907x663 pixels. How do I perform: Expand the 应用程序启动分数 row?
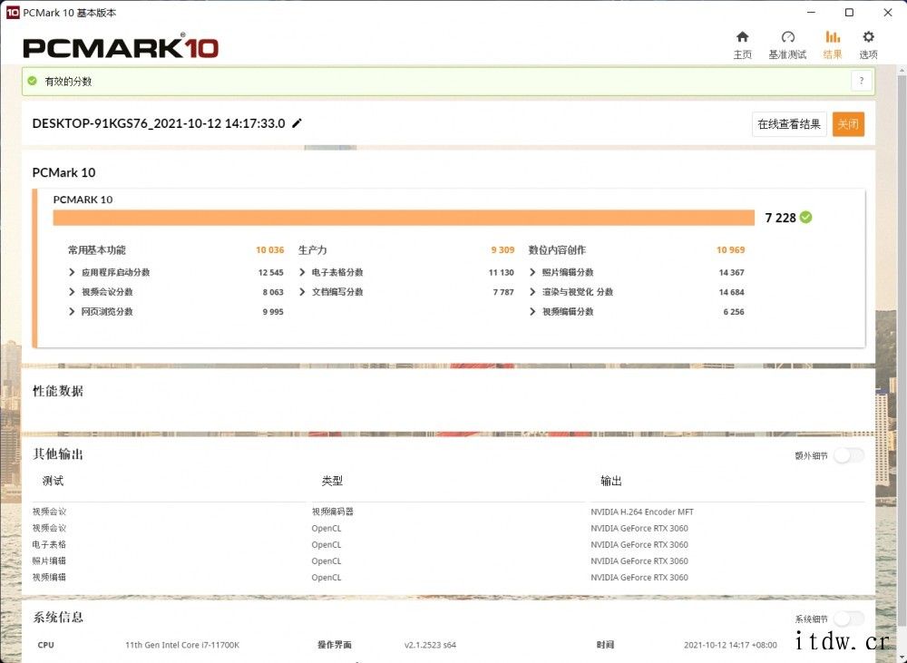(x=73, y=272)
